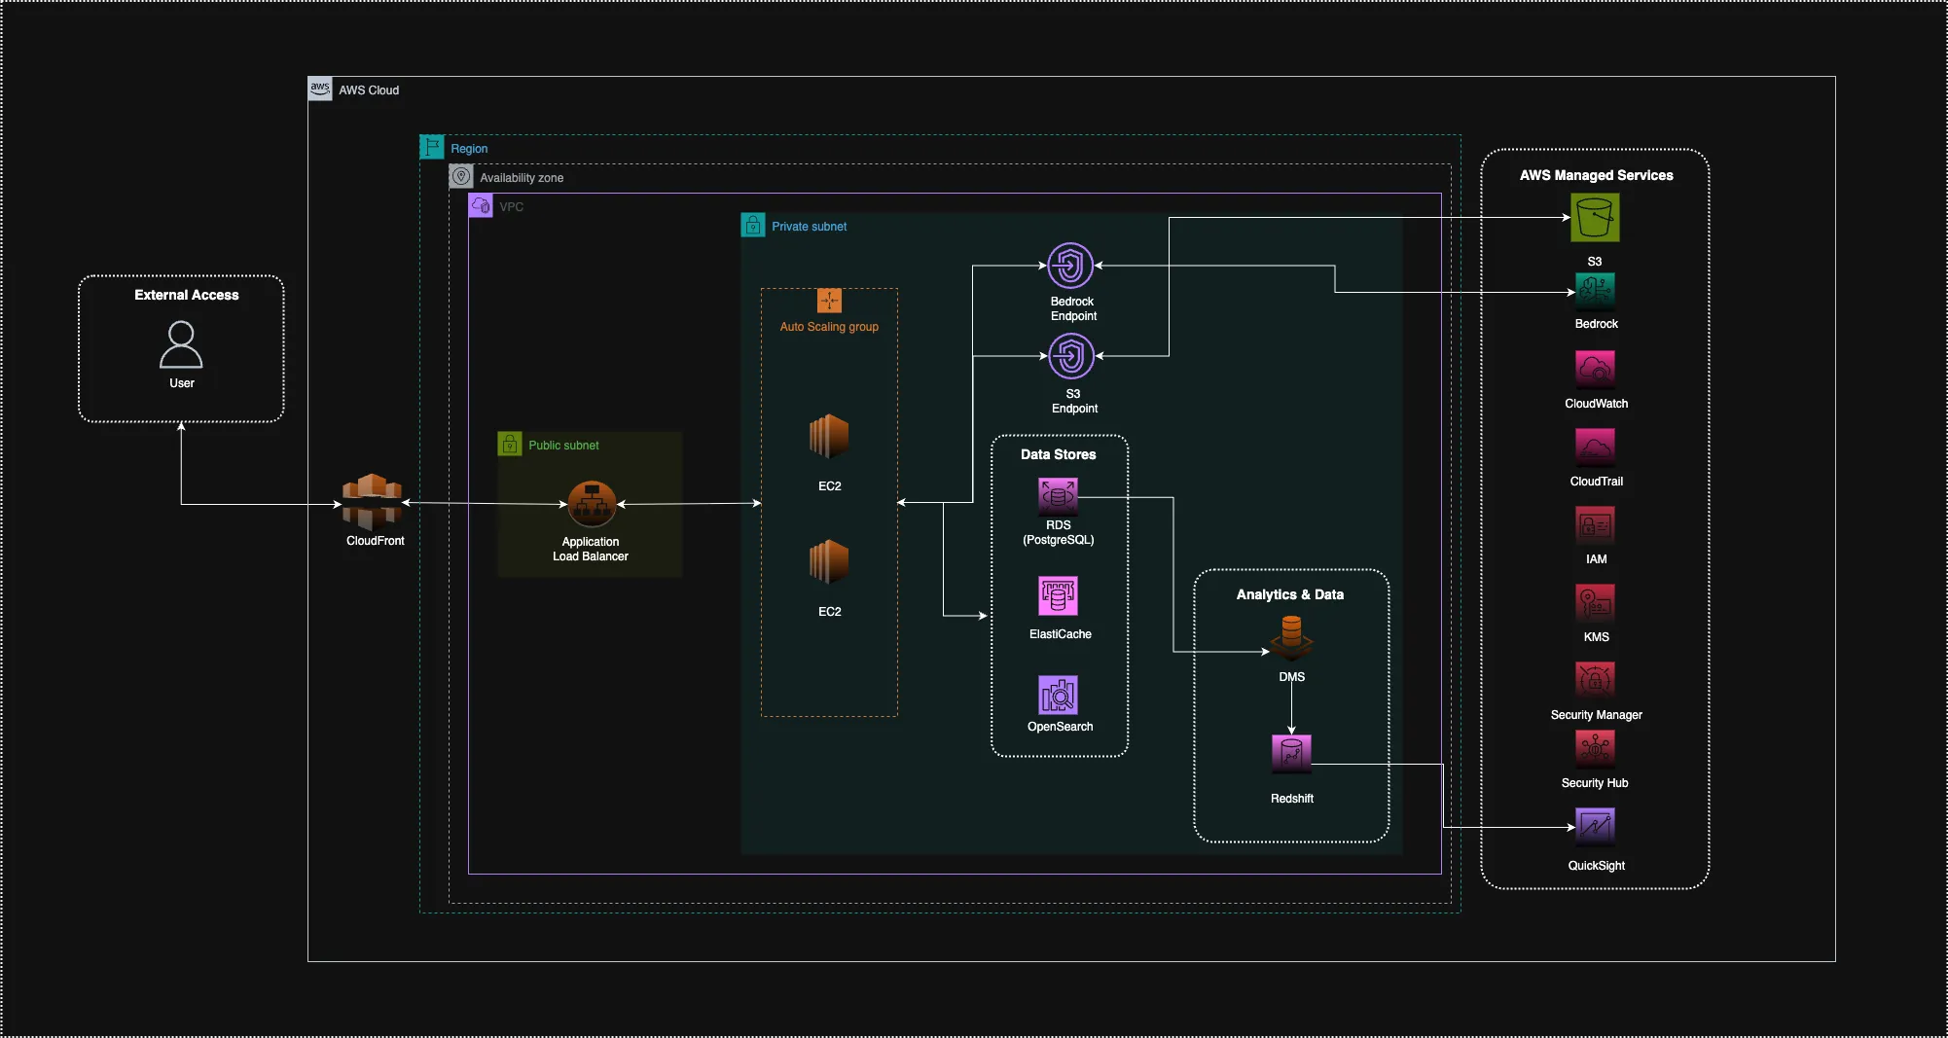Viewport: 1948px width, 1038px height.
Task: Click the 'CloudFront' label text
Action: [x=375, y=541]
